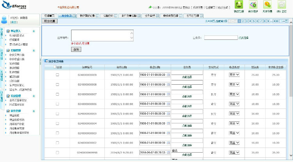Click the salesperson input field in search form
The width and height of the screenshot is (293, 162).
pos(221,38)
